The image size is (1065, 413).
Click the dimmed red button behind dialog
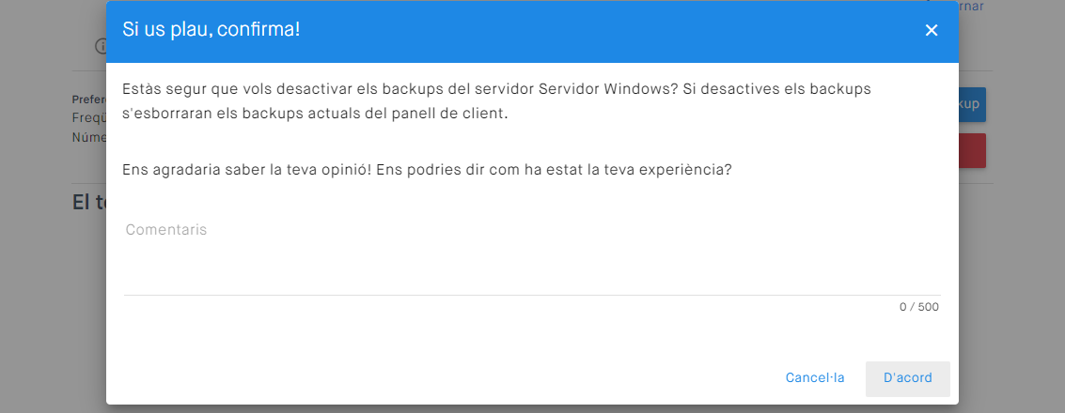(973, 151)
